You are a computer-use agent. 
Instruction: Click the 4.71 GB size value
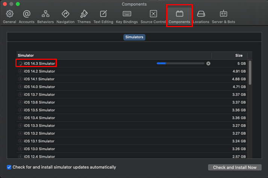click(x=239, y=87)
